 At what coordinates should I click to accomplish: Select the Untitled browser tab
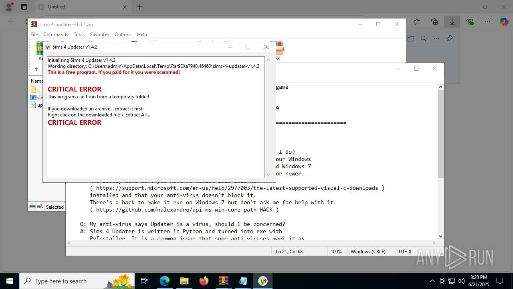click(82, 7)
